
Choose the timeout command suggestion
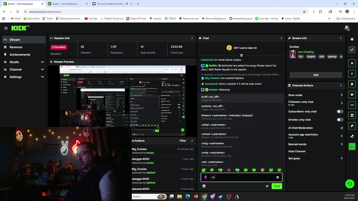pos(241,117)
